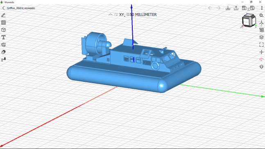Image resolution: width=265 pixels, height=149 pixels.
Task: Select the pencil sketch tool
Action: click(3, 15)
